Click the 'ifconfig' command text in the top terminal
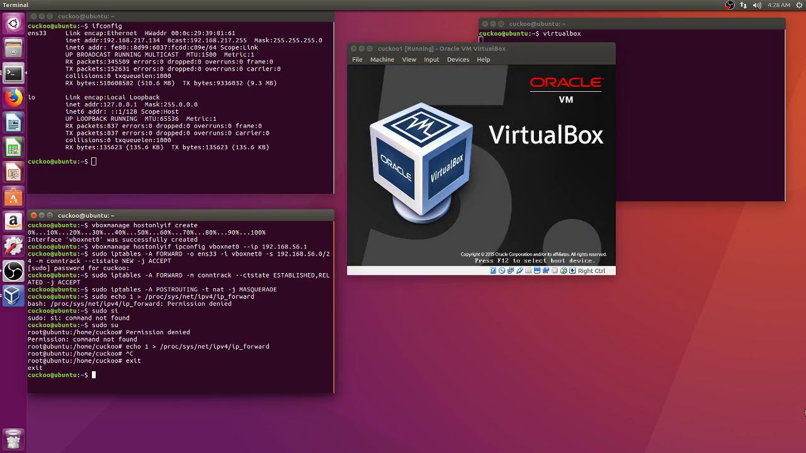Image resolution: width=806 pixels, height=453 pixels. click(x=107, y=26)
